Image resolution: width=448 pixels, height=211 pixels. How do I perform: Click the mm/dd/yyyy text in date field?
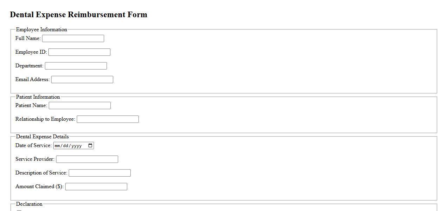(69, 146)
